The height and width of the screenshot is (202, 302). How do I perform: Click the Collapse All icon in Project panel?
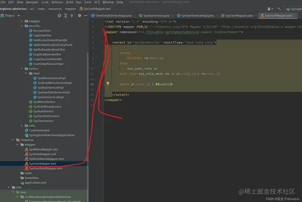[72, 15]
